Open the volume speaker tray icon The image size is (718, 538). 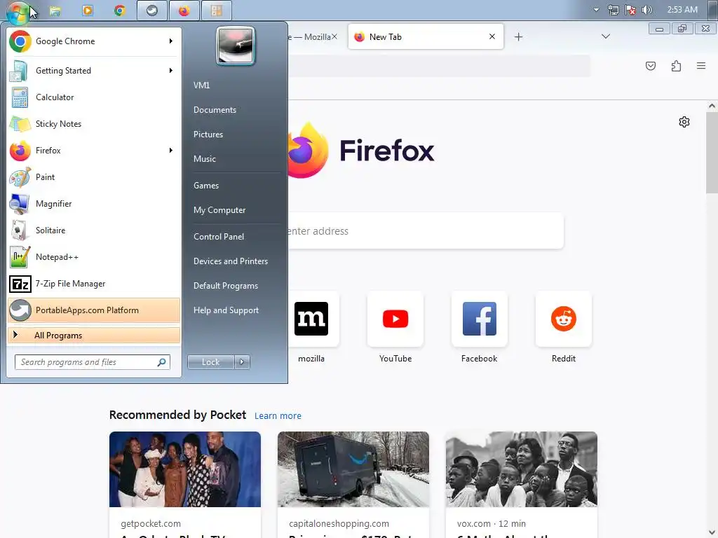pyautogui.click(x=646, y=10)
